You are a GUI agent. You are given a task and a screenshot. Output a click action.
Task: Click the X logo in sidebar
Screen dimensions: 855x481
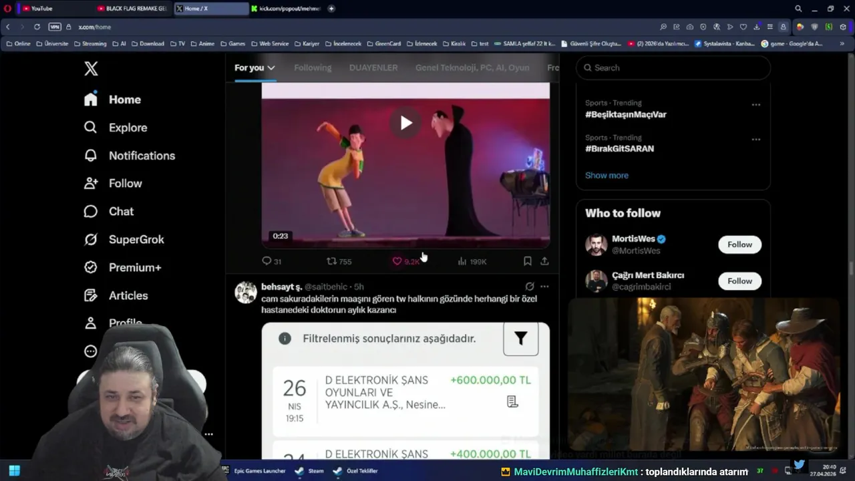pyautogui.click(x=91, y=68)
